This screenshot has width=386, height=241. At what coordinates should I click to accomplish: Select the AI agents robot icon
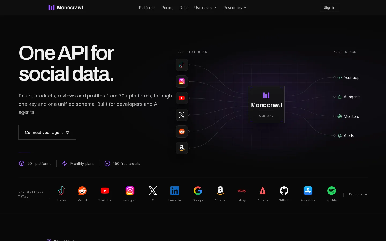tap(340, 97)
